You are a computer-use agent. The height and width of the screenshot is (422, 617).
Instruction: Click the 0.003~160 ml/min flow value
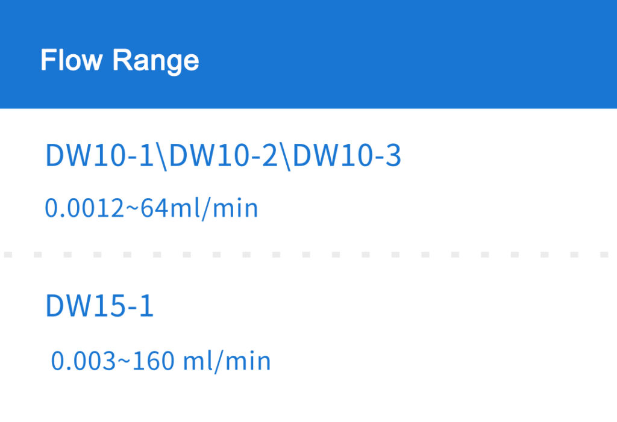[161, 361]
